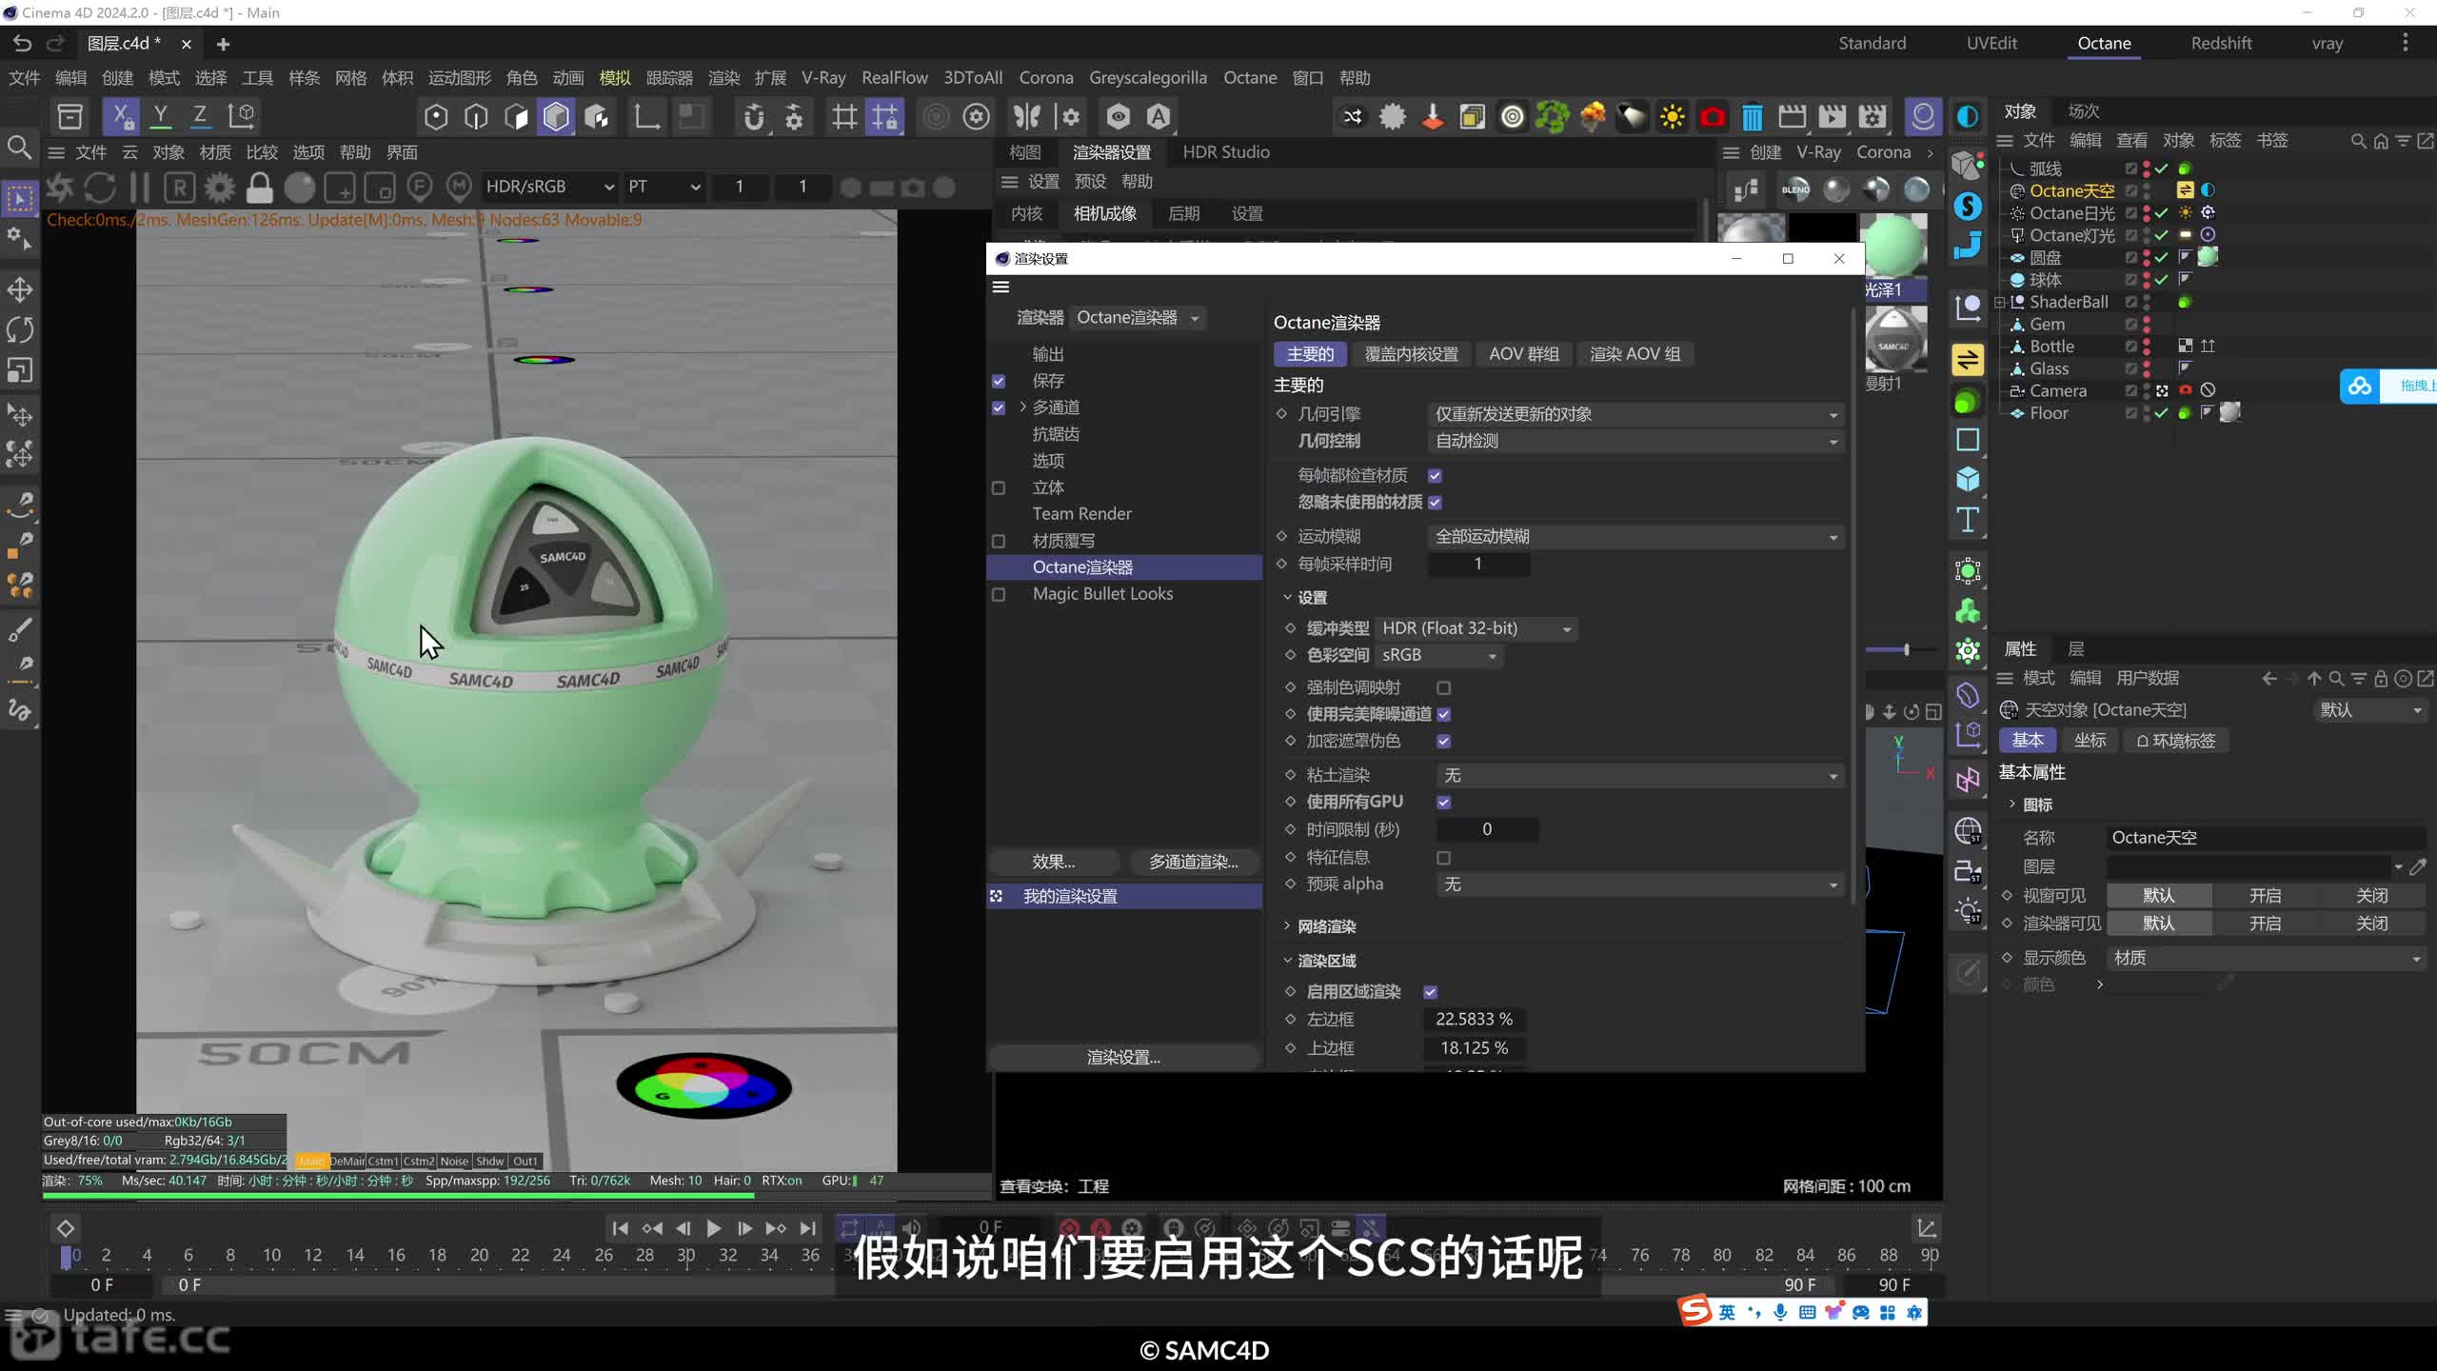This screenshot has height=1371, width=2437.
Task: Click the render to picture viewer clapboard icon
Action: (x=1792, y=117)
